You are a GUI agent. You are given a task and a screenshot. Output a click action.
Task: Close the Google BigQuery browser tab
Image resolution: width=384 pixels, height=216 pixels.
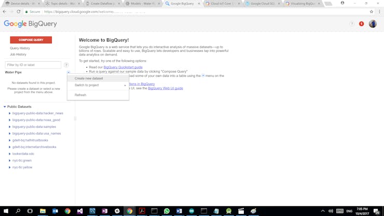(x=199, y=4)
